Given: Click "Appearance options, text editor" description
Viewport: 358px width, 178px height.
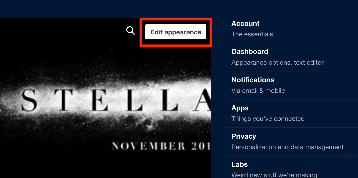Looking at the screenshot, I should [x=277, y=62].
